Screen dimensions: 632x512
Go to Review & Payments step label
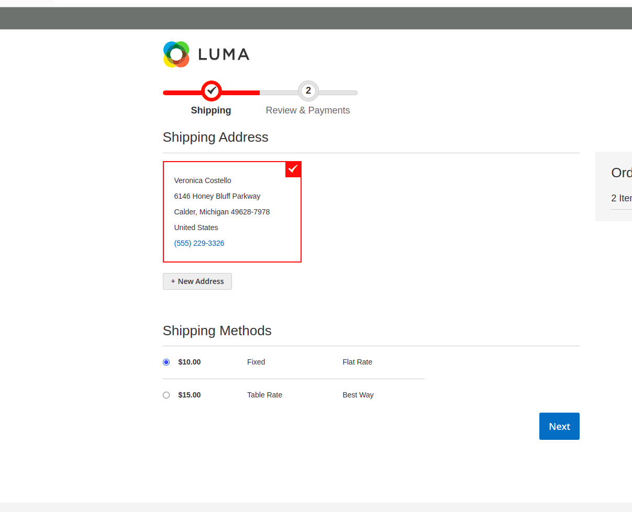(307, 110)
